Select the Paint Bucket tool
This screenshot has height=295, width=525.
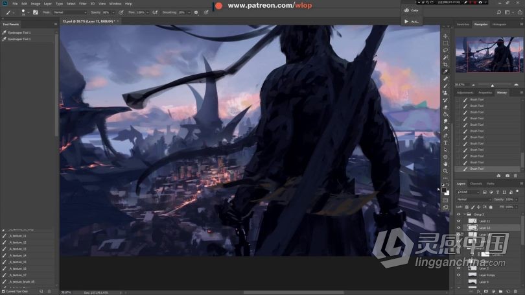(x=445, y=114)
